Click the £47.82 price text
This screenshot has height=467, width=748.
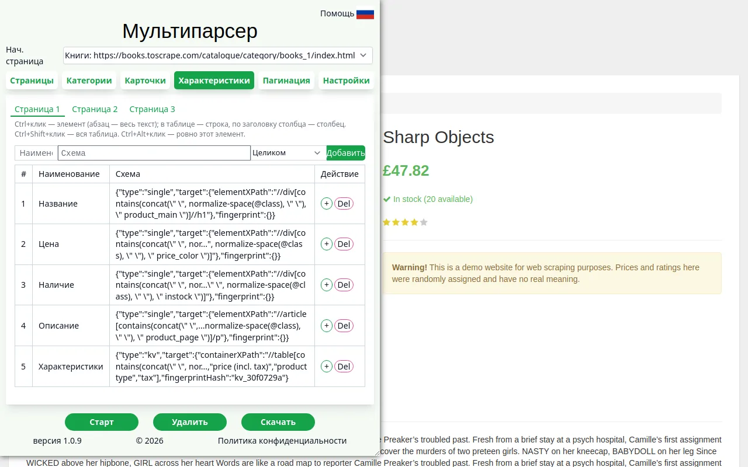406,170
